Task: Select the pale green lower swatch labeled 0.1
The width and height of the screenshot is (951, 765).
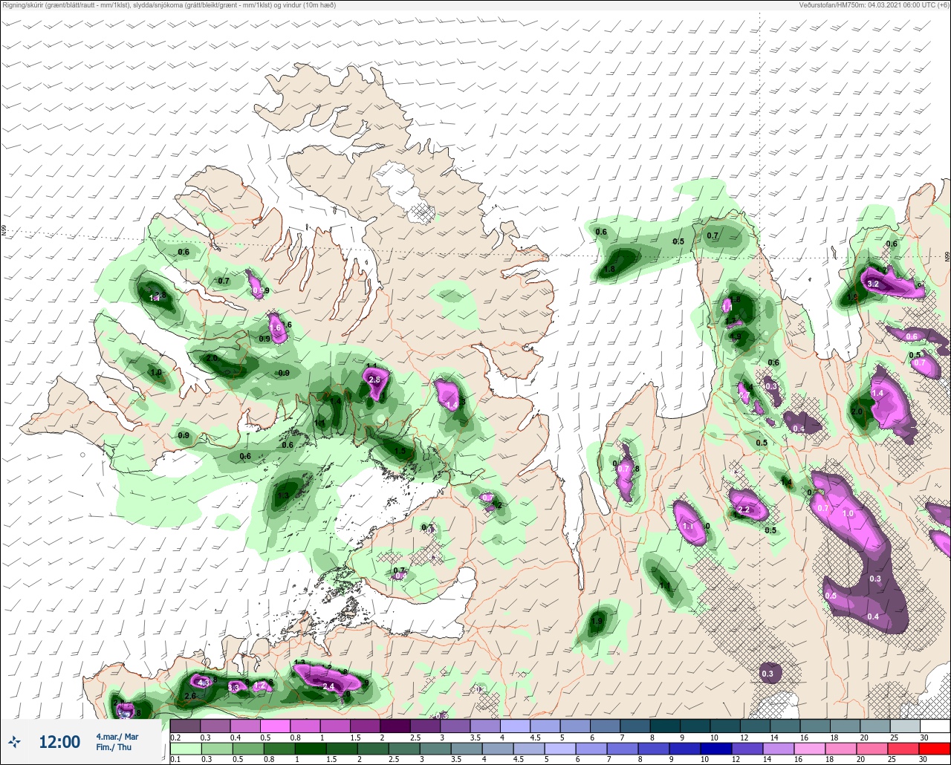Action: tap(186, 749)
